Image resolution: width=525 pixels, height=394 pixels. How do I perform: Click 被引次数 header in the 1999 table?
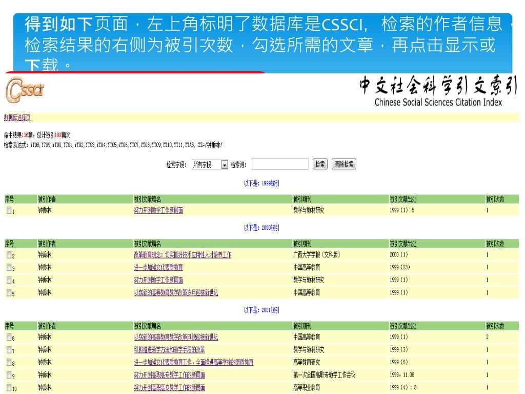495,200
